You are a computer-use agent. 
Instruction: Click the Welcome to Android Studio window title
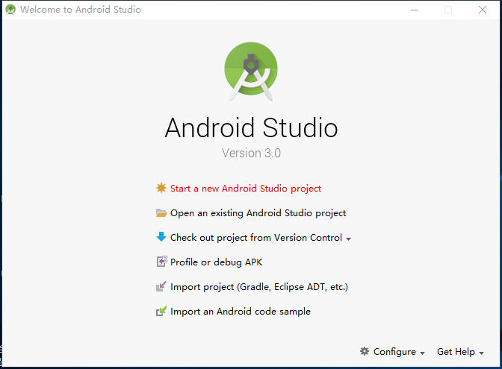[81, 10]
